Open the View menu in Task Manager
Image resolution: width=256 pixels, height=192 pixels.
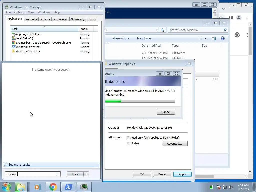tap(31, 12)
